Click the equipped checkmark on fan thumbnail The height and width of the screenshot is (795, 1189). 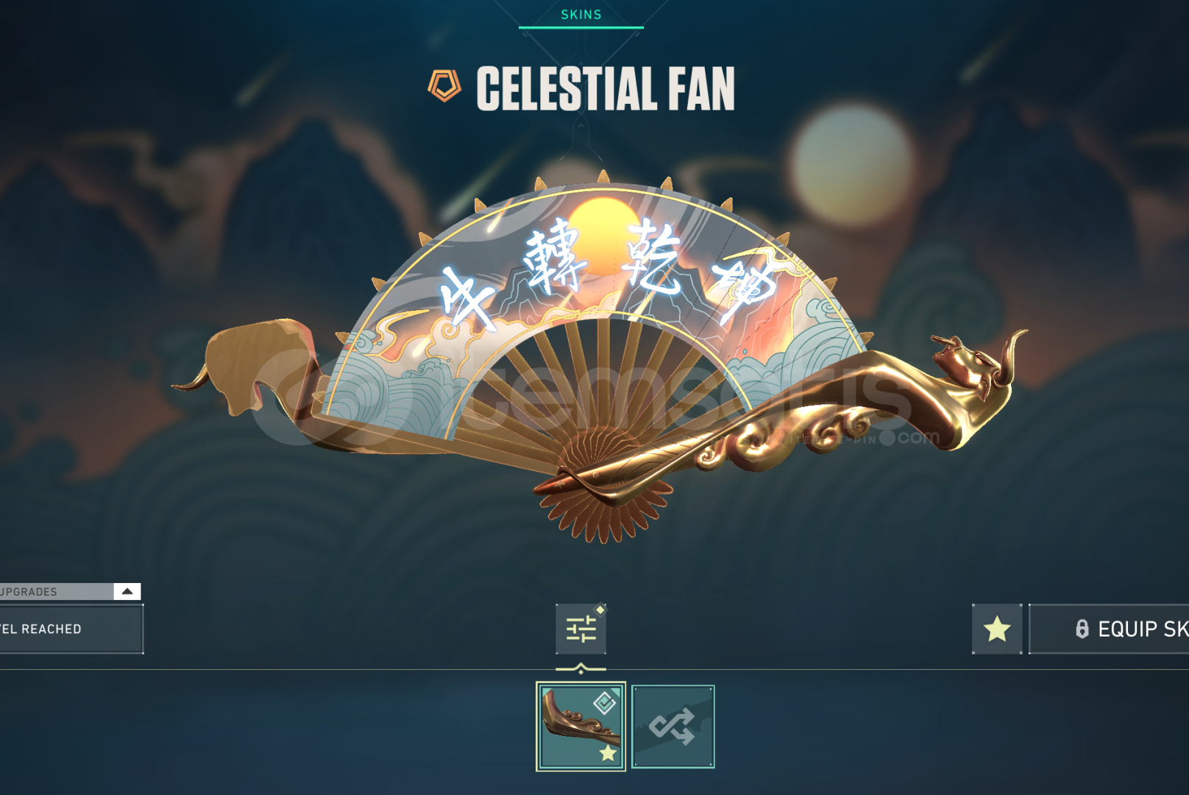(x=605, y=703)
